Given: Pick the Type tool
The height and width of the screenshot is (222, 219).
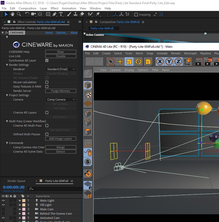Looking at the screenshot, I should pos(61,14).
